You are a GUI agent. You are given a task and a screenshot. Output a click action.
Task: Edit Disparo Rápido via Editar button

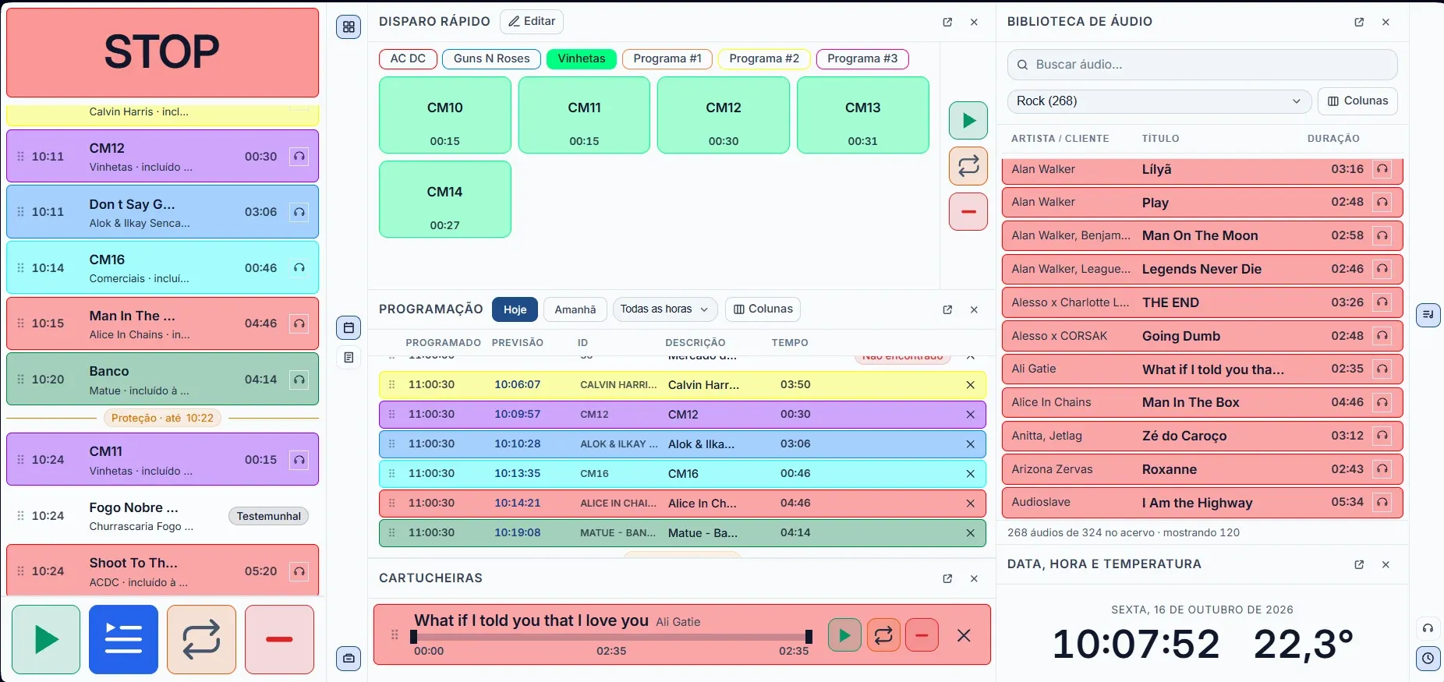[x=532, y=22]
